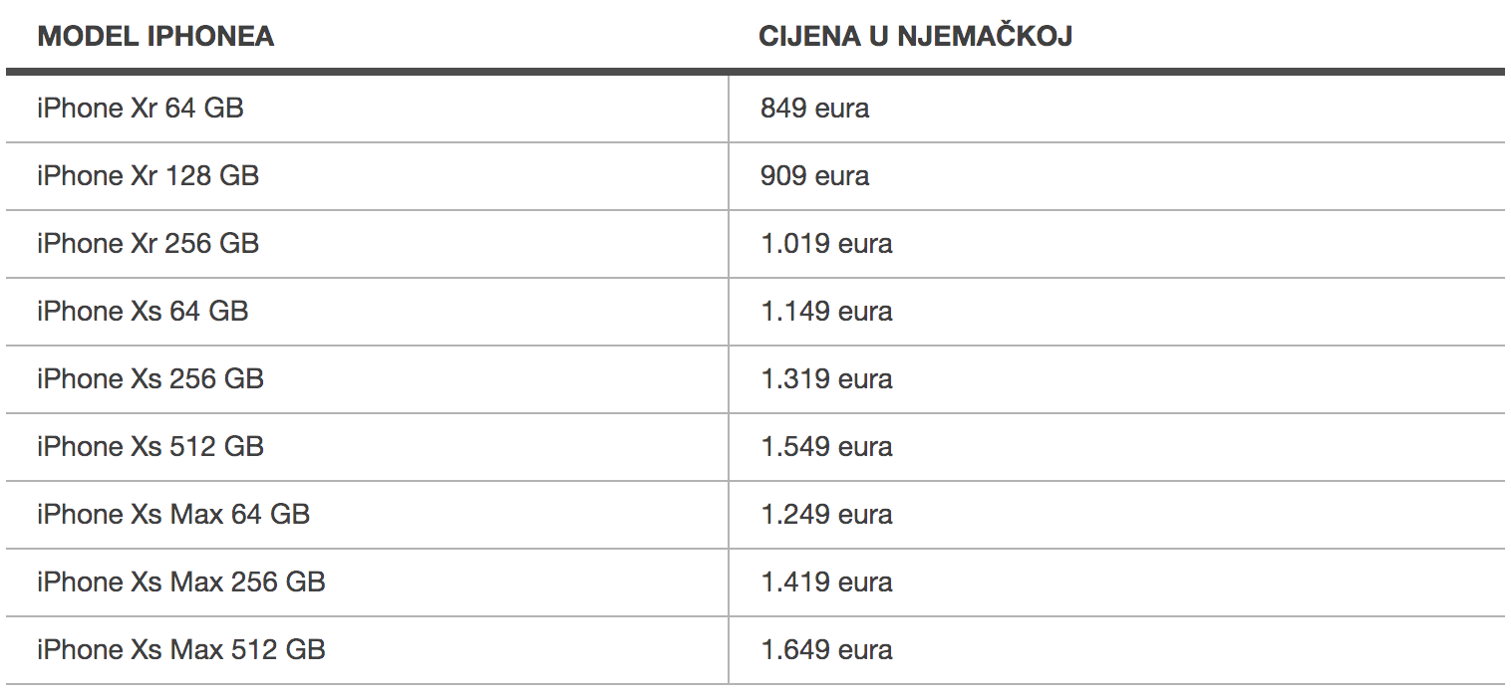Select the iPhone Xr 256 GB model
This screenshot has height=697, width=1511.
click(x=149, y=243)
